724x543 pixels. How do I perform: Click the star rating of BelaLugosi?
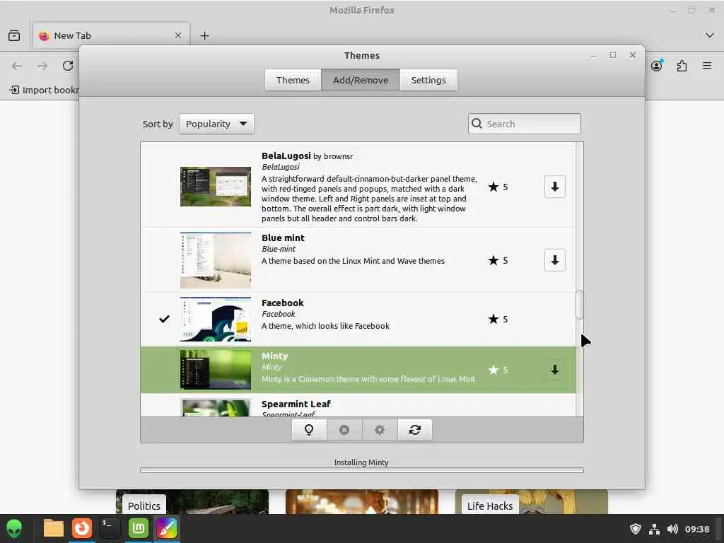(498, 187)
